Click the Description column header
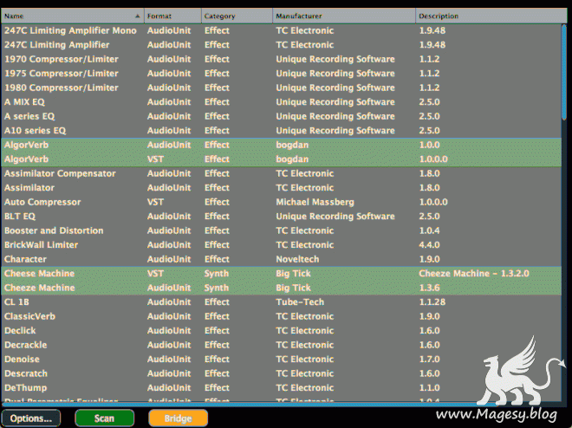The width and height of the screenshot is (572, 428). pyautogui.click(x=491, y=16)
